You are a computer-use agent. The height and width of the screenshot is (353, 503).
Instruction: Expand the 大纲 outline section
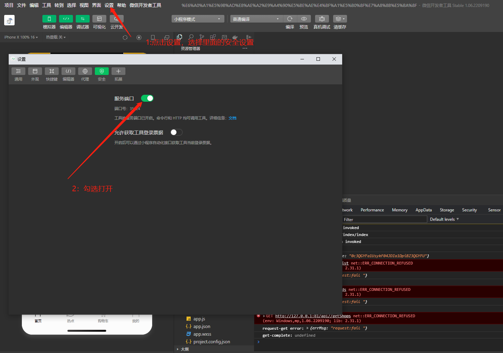pos(184,349)
